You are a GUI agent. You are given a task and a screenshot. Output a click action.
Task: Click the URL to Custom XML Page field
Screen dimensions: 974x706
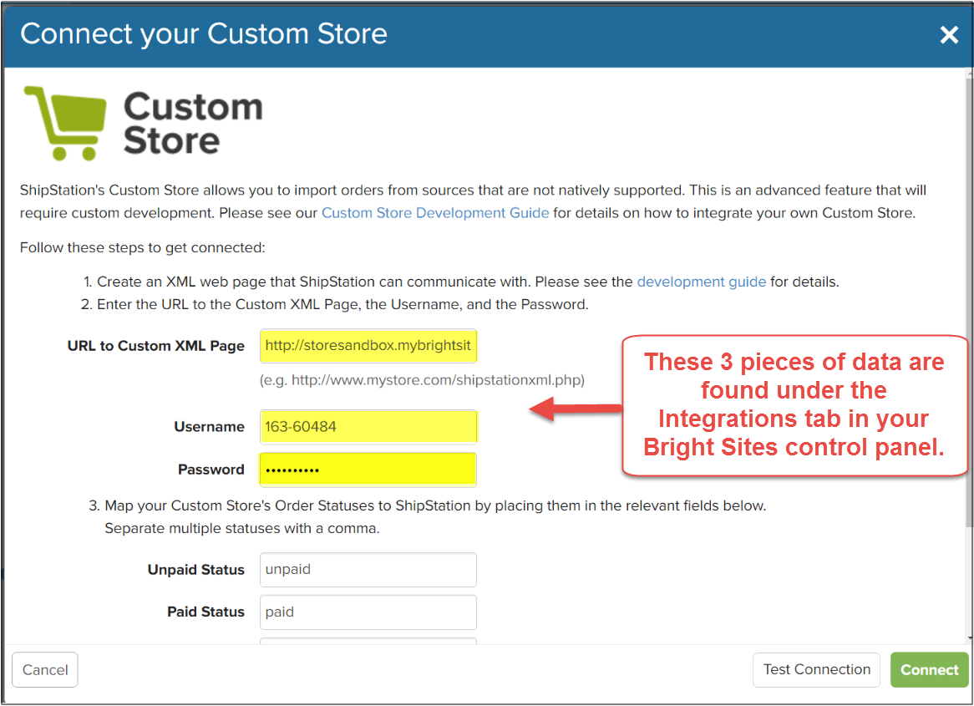pos(368,345)
